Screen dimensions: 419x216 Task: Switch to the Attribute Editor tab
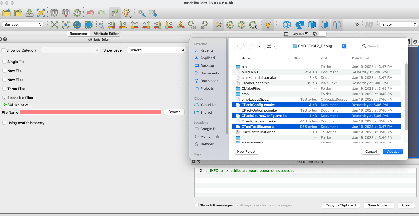[x=106, y=34]
